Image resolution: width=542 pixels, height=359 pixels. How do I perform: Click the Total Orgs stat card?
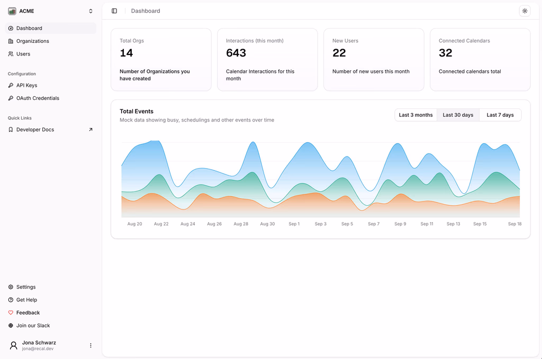(x=161, y=60)
